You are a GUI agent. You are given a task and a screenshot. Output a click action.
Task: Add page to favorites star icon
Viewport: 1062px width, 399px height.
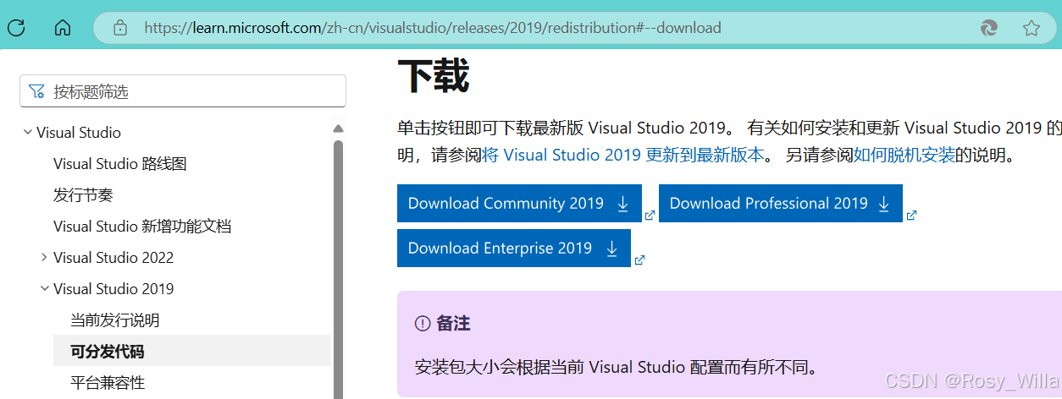click(x=1031, y=28)
